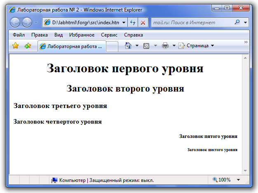Open the 100% zoom level dropdown arrow

coord(238,180)
